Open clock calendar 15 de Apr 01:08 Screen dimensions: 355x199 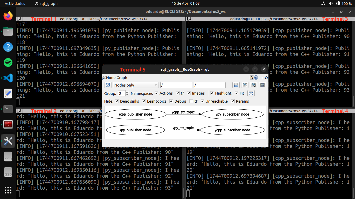(186, 3)
